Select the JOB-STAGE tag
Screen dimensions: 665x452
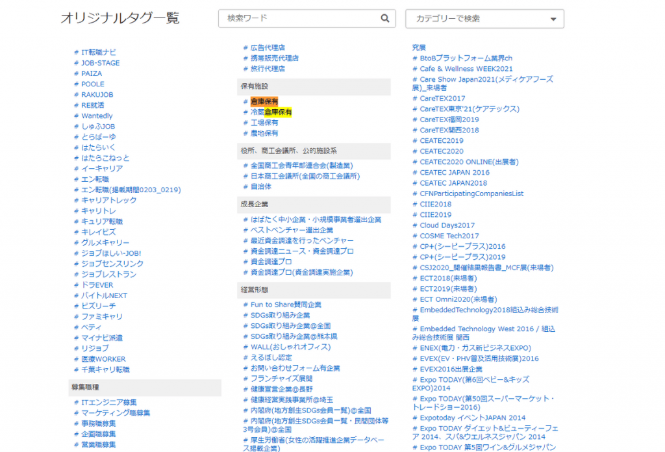point(101,63)
